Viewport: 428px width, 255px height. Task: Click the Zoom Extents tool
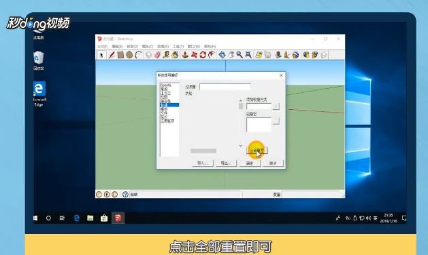point(248,55)
